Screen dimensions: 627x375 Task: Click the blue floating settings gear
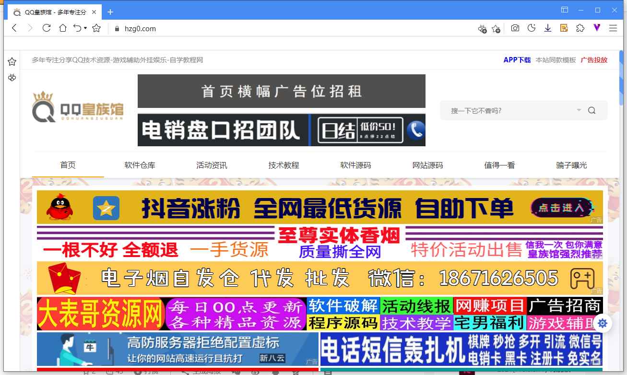coord(603,323)
